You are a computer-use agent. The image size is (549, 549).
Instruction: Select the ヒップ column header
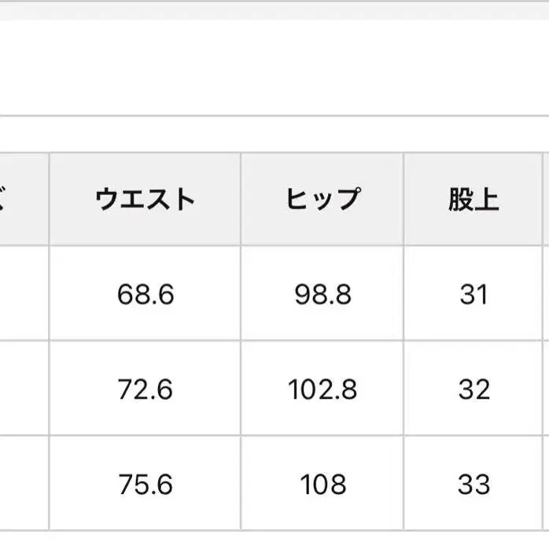(x=322, y=199)
